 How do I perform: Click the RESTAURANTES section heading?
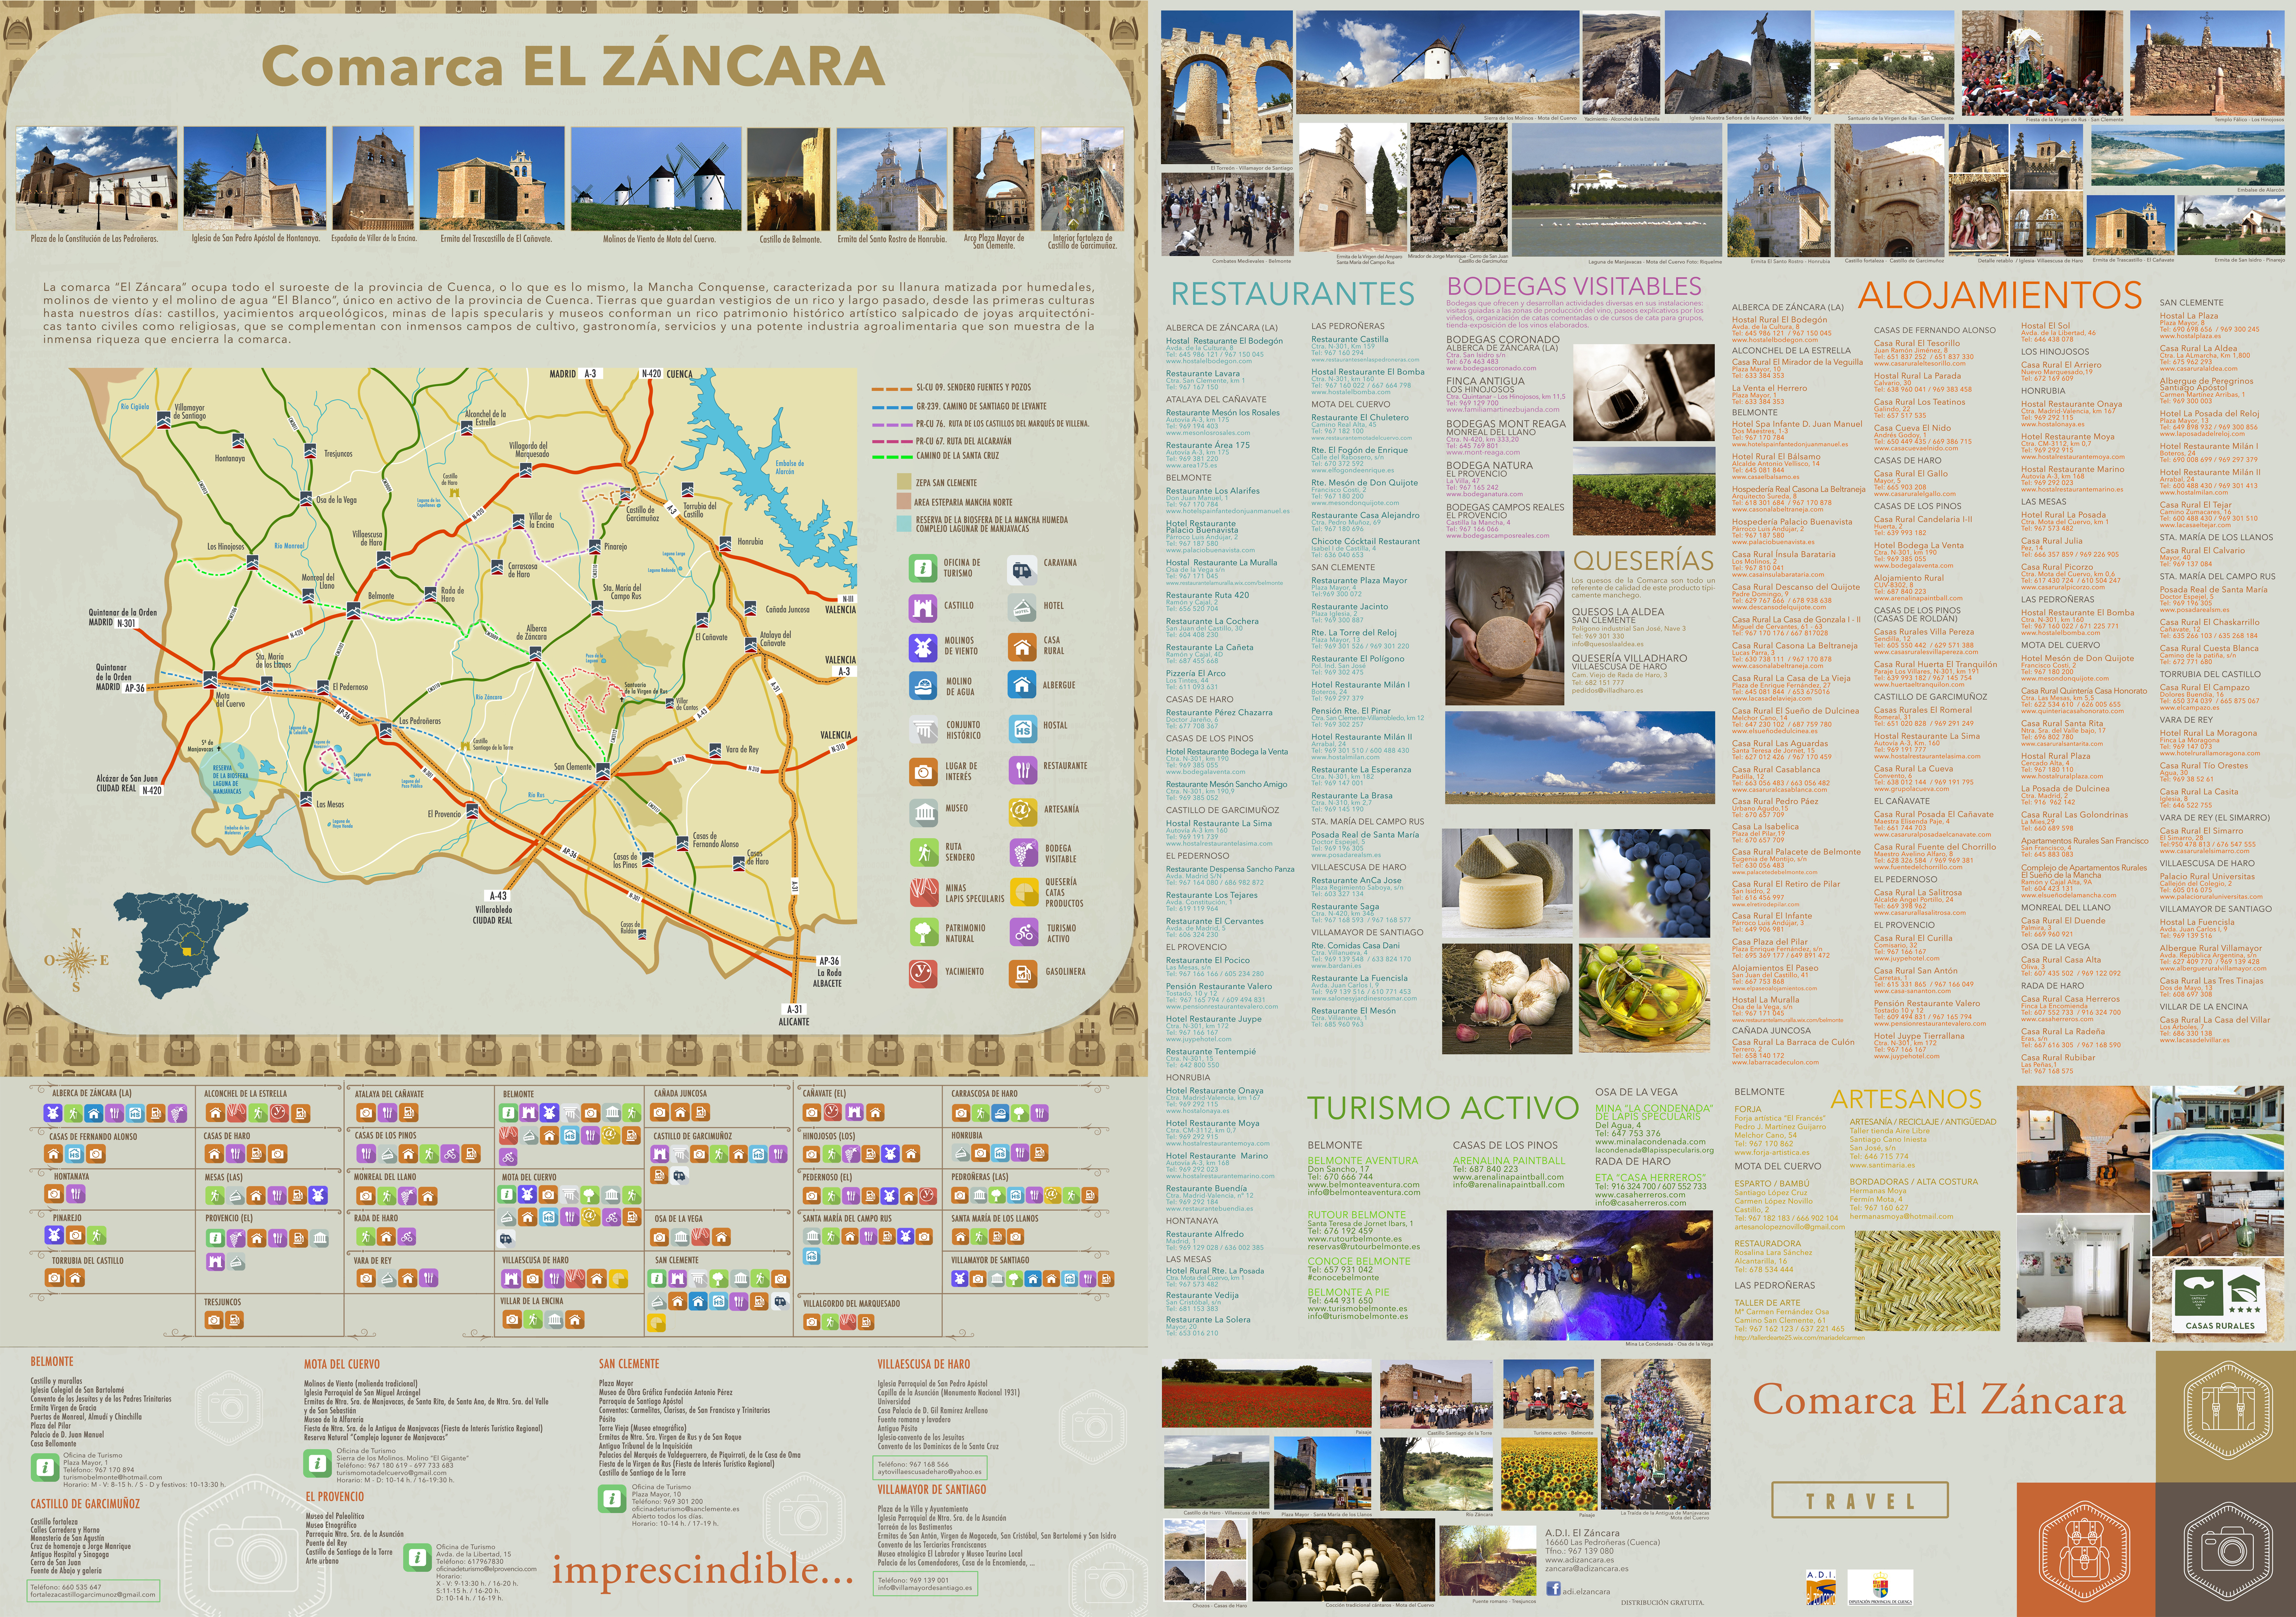tap(1292, 294)
